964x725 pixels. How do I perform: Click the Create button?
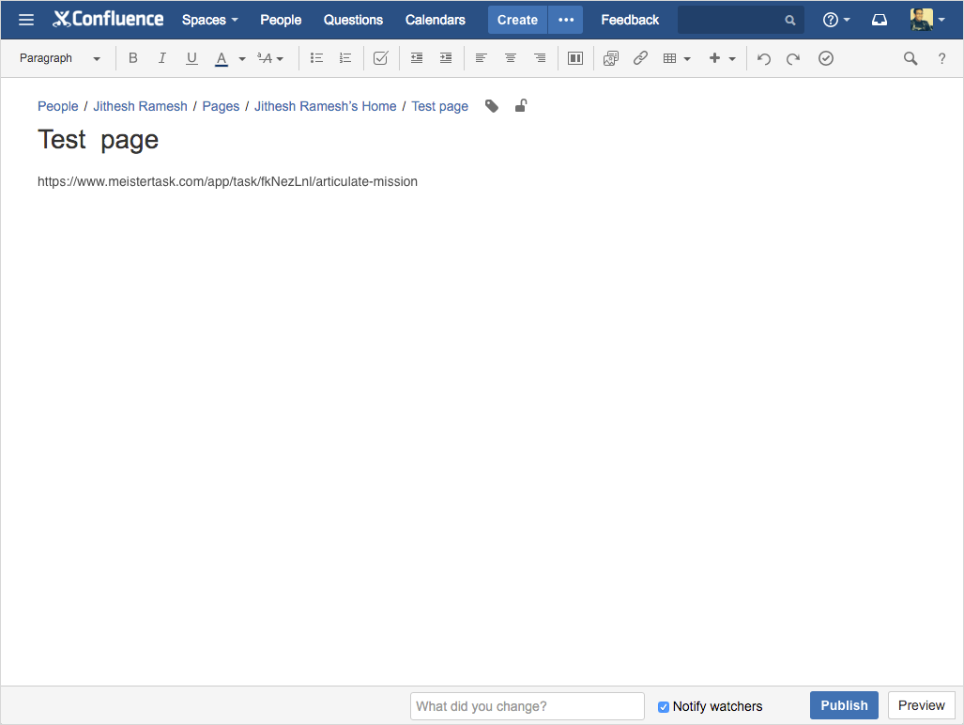coord(517,20)
